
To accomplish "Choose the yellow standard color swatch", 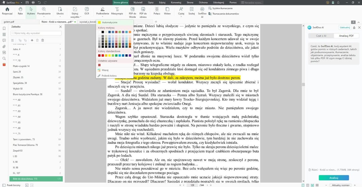I will [109, 55].
